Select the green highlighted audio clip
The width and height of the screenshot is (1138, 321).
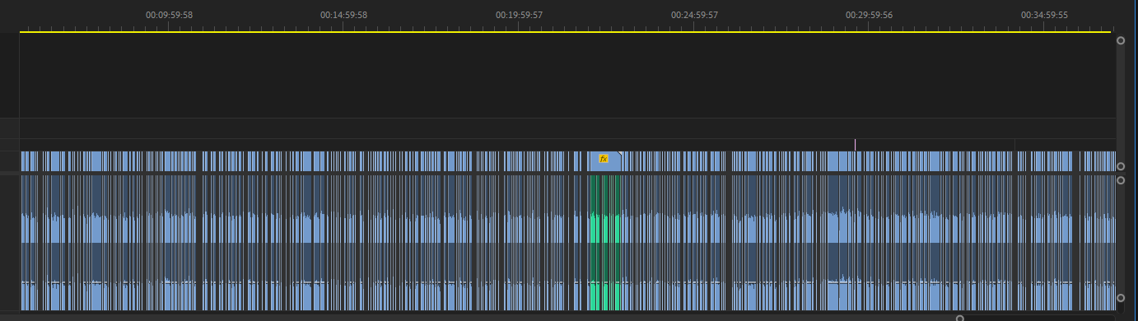604,243
